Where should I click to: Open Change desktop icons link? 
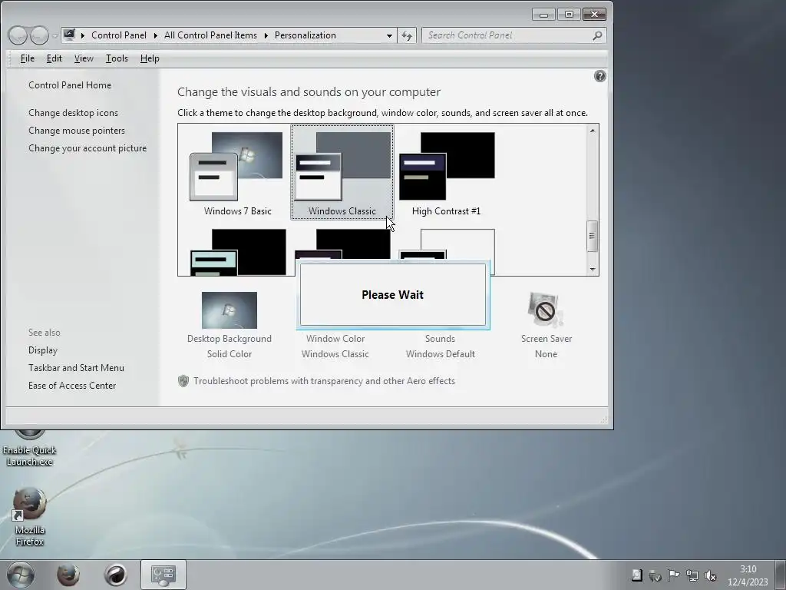[x=73, y=113]
